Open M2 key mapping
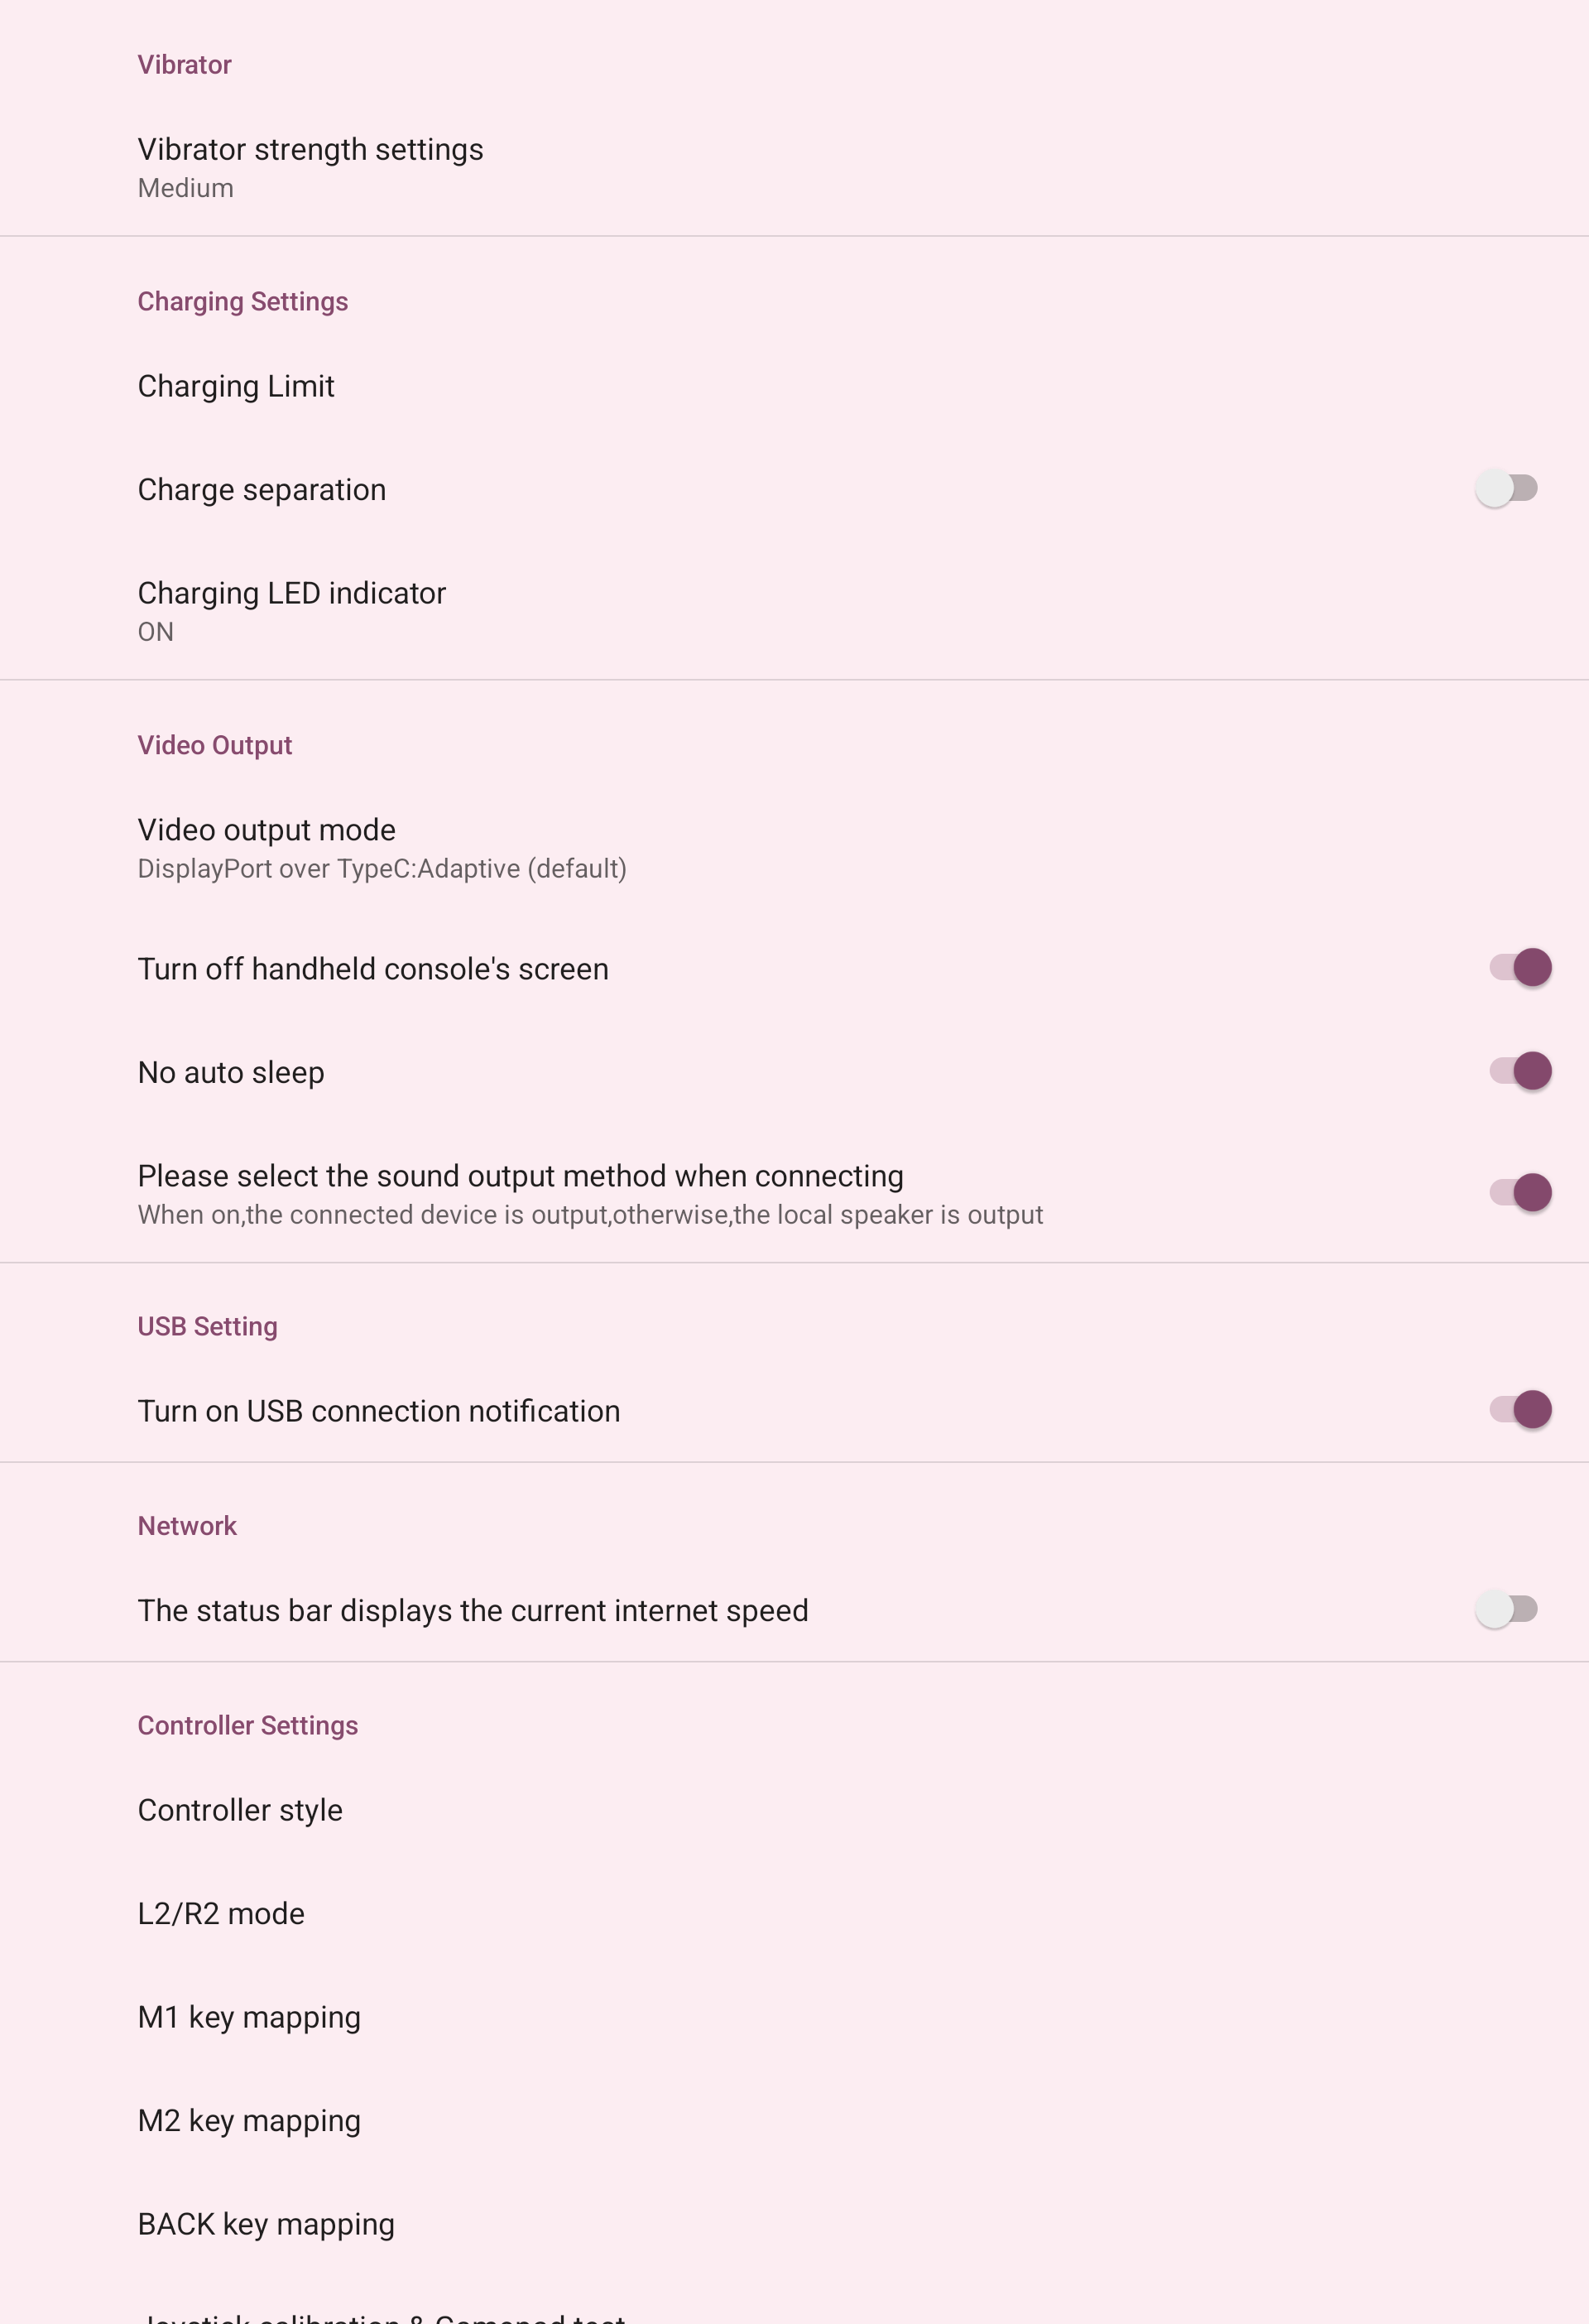The height and width of the screenshot is (2324, 1589). (249, 2120)
